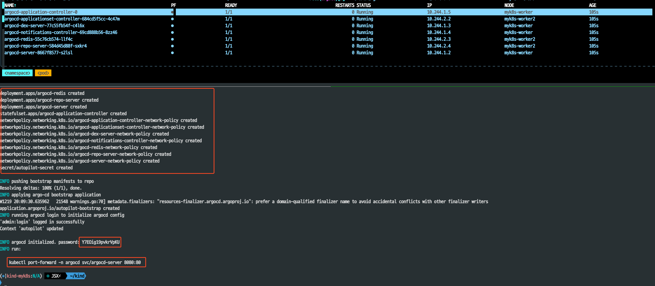Select the <pod> breadcrumb
This screenshot has width=655, height=286.
tap(43, 73)
